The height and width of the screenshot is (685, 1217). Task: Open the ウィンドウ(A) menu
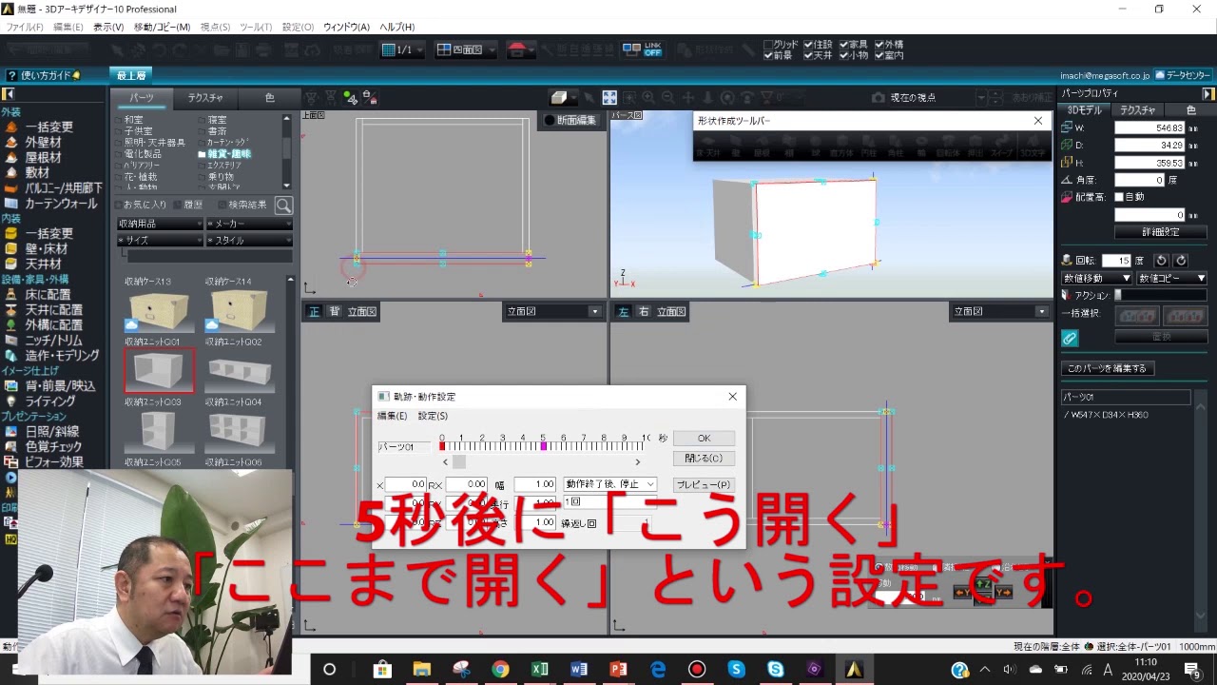tap(346, 27)
